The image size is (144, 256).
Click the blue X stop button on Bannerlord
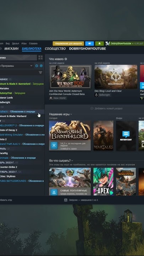click(x=54, y=145)
